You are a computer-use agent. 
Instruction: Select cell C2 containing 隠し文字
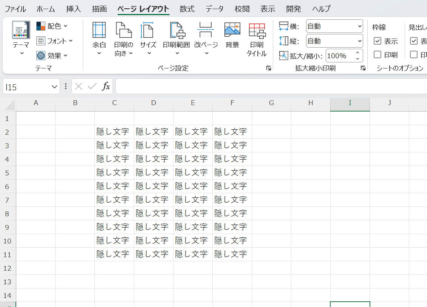pos(114,132)
